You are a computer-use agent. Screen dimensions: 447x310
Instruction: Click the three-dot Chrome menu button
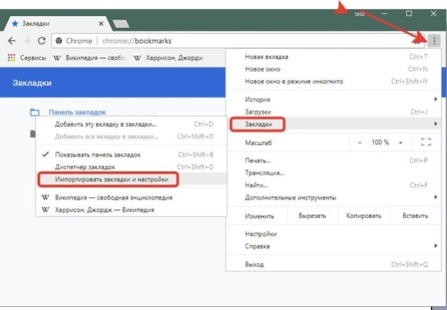[434, 41]
